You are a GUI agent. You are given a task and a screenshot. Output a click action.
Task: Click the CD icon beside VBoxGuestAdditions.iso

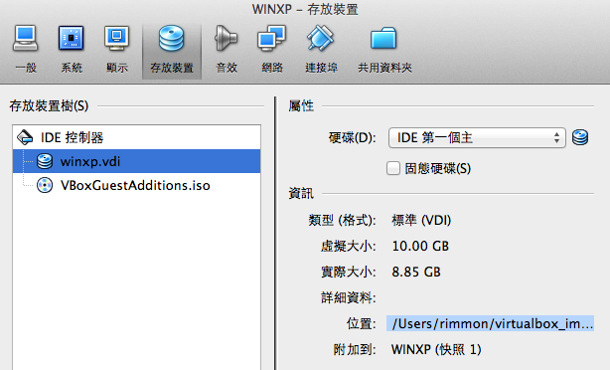pos(45,185)
